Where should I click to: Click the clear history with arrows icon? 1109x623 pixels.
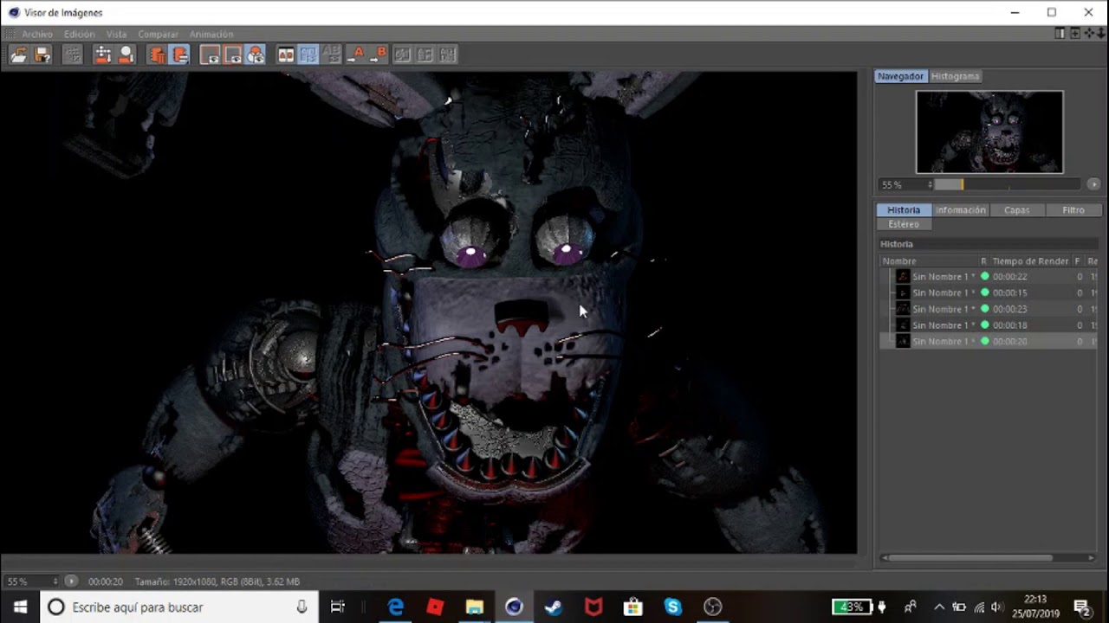click(103, 55)
